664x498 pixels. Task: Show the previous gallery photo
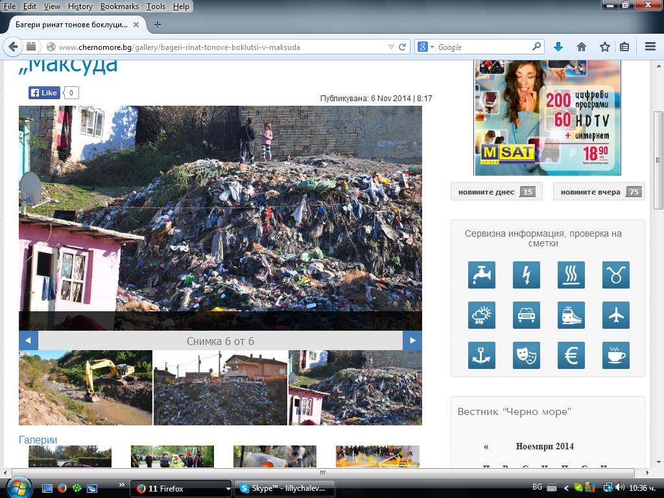click(29, 340)
